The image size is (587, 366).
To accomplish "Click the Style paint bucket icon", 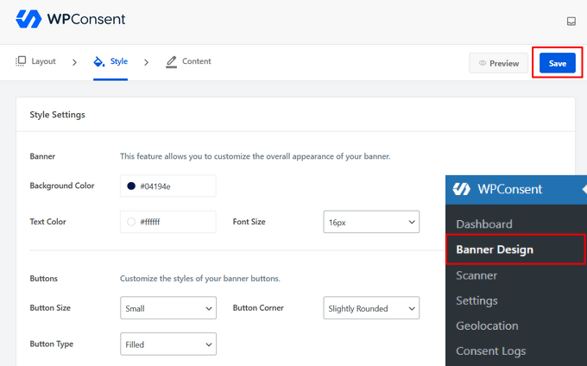I will point(98,61).
